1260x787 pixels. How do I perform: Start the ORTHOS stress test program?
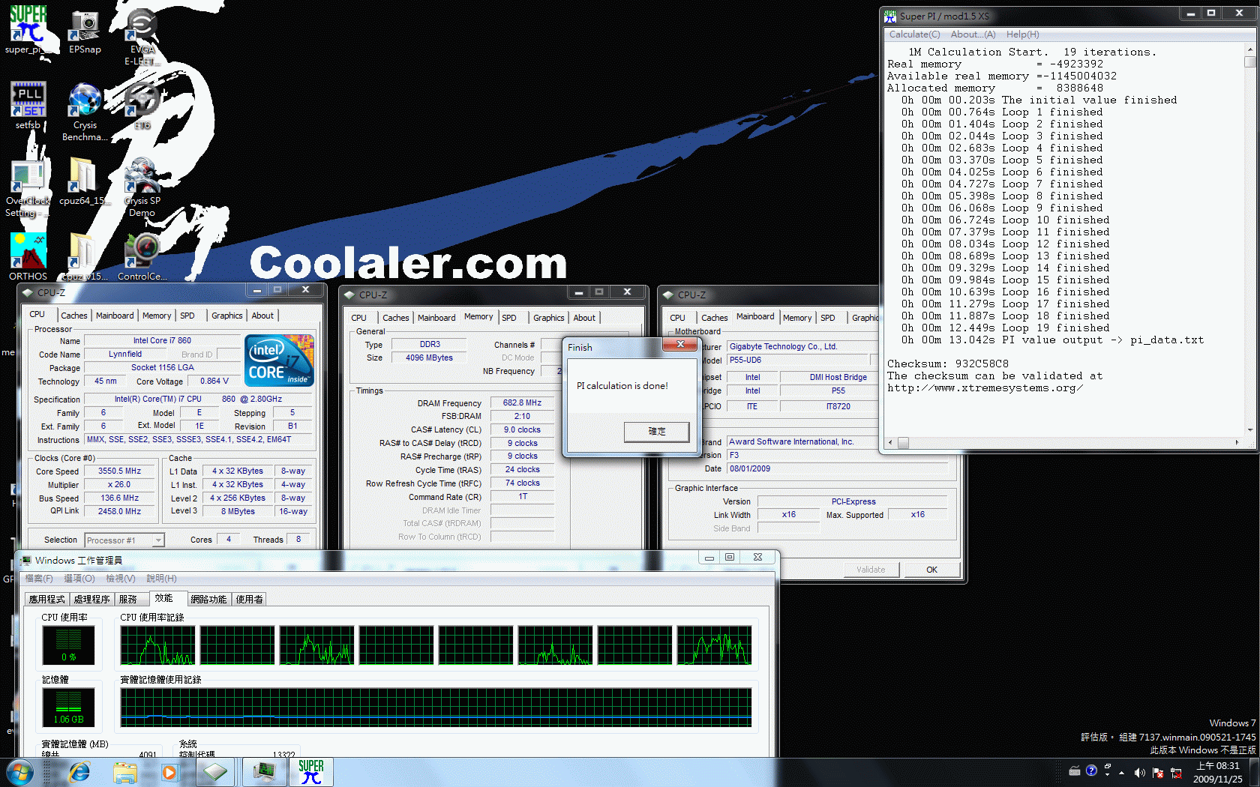pos(28,250)
